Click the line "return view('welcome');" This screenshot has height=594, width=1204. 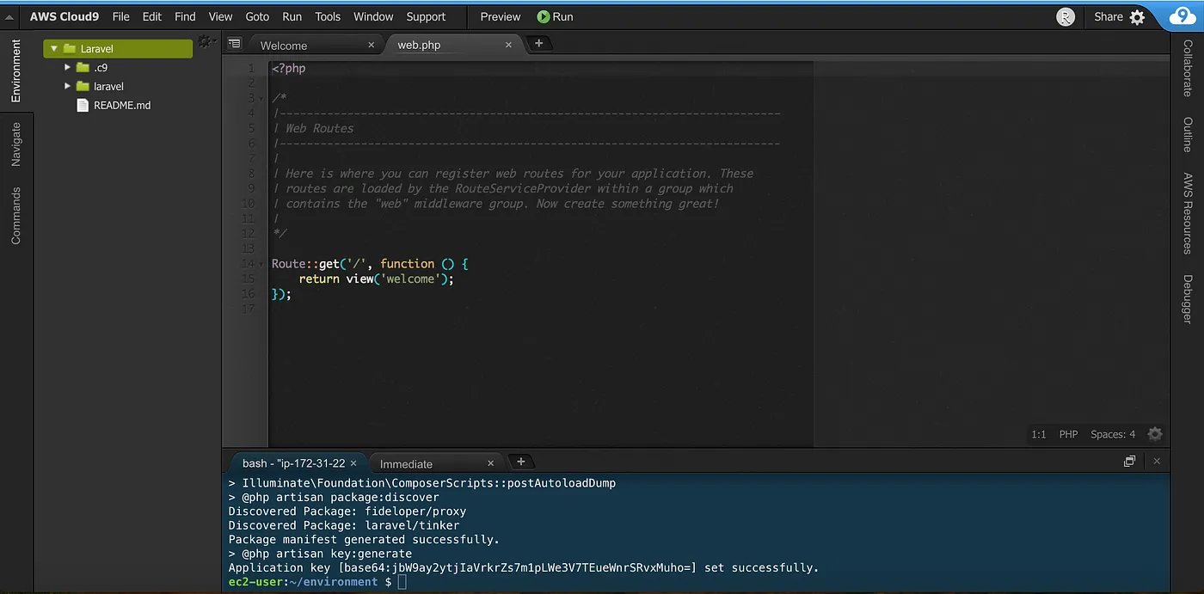(x=376, y=279)
